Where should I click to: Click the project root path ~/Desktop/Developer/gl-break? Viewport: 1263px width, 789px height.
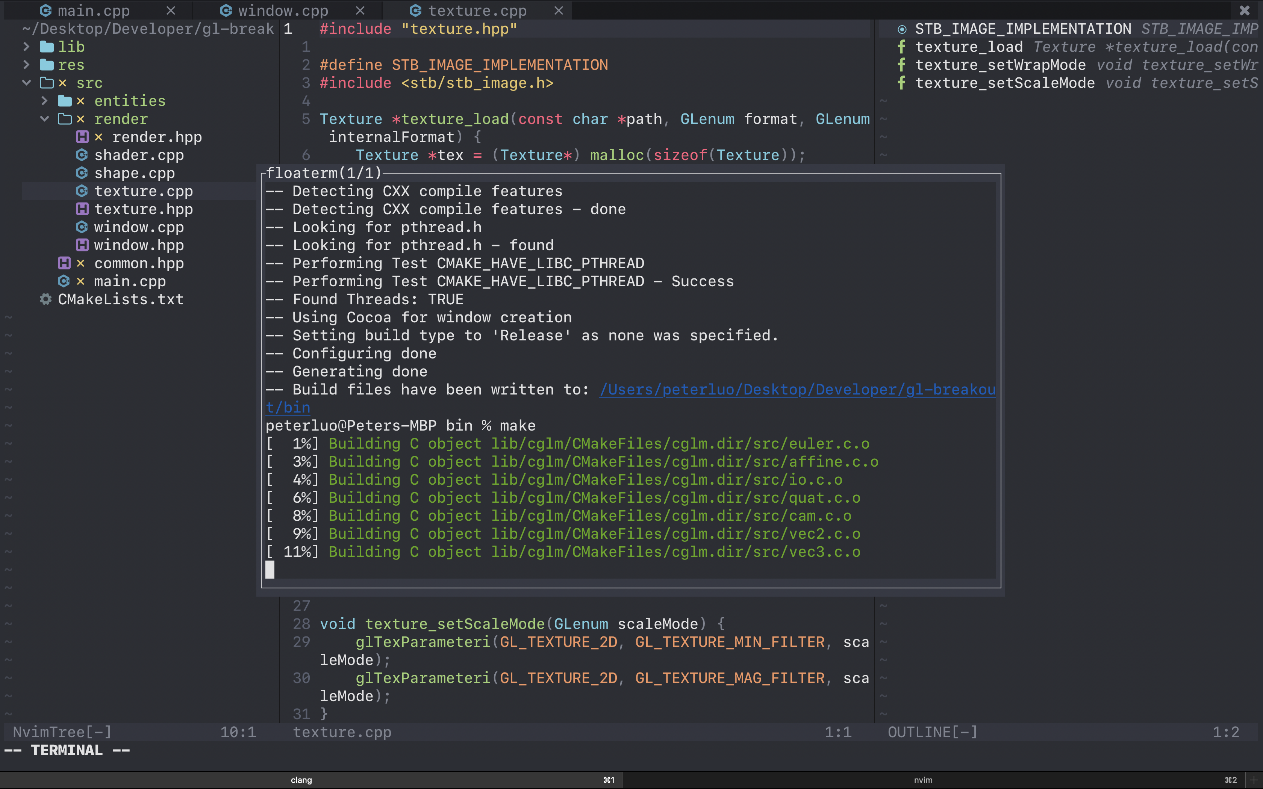(148, 29)
